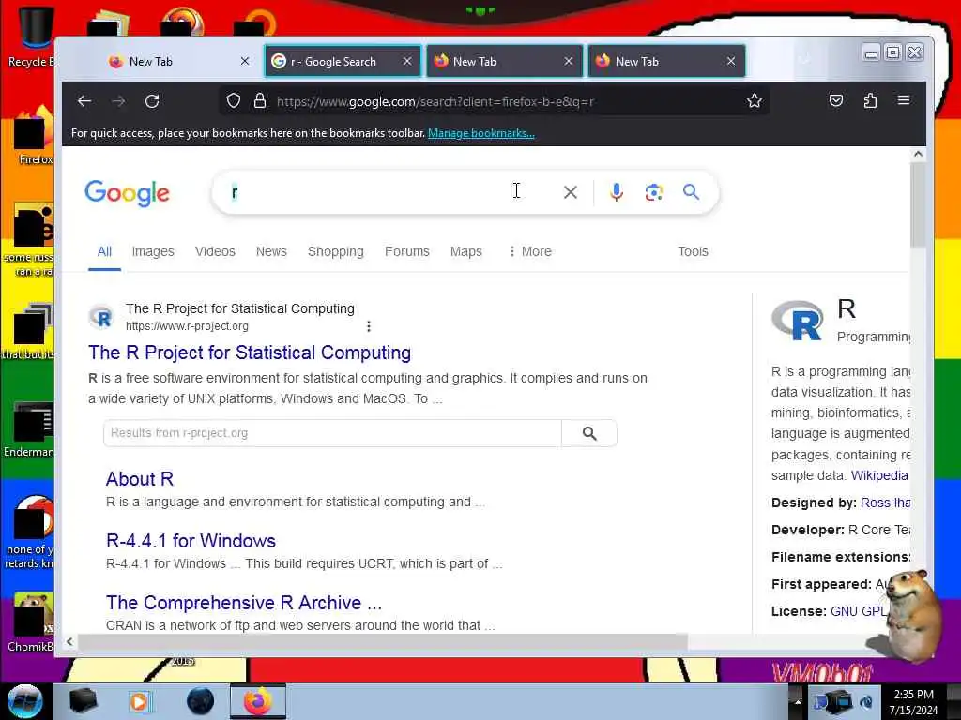
Task: Click the scroll left arrow at bottom
Action: click(69, 641)
